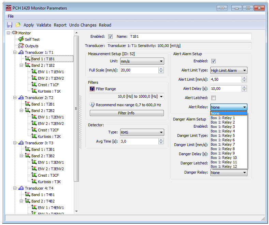
Task: Click the Open folder icon
Action: [18, 25]
